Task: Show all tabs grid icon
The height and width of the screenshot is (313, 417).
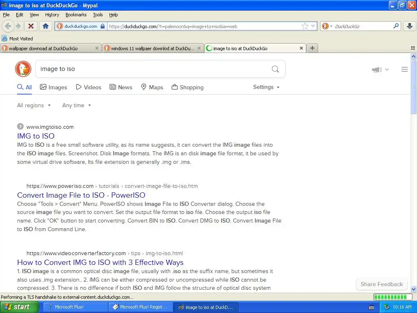Action: pos(413,48)
